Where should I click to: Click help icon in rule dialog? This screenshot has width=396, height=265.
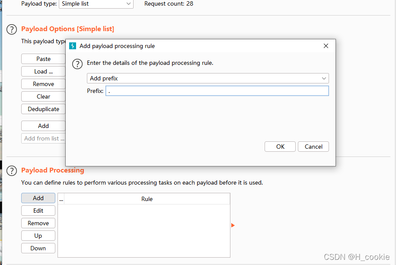77,64
